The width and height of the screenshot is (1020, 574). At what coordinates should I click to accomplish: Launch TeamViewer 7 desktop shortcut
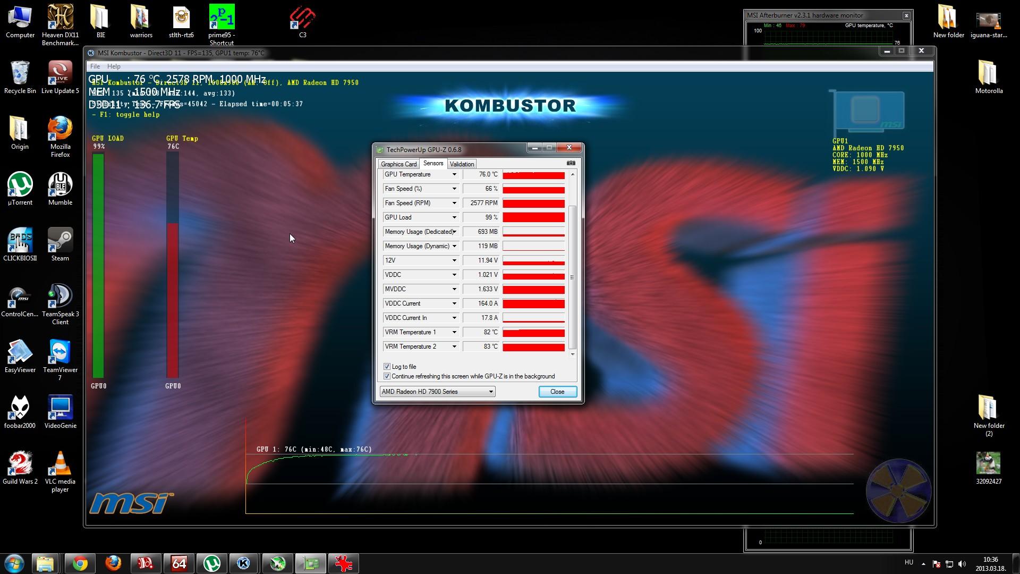tap(60, 360)
